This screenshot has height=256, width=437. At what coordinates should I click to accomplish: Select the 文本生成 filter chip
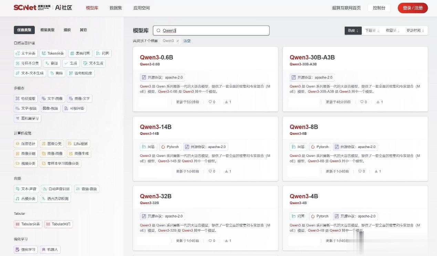[x=93, y=63]
